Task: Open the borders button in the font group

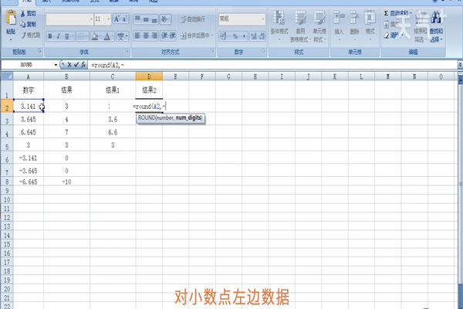Action: [82, 36]
